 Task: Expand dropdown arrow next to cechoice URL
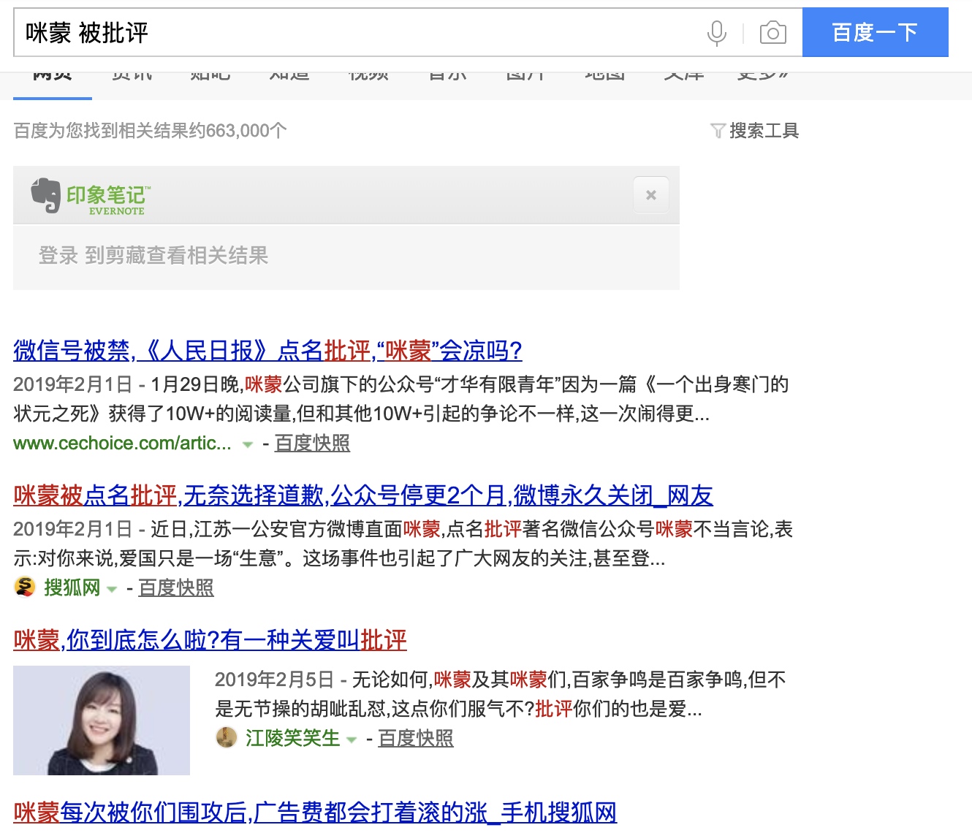click(248, 444)
